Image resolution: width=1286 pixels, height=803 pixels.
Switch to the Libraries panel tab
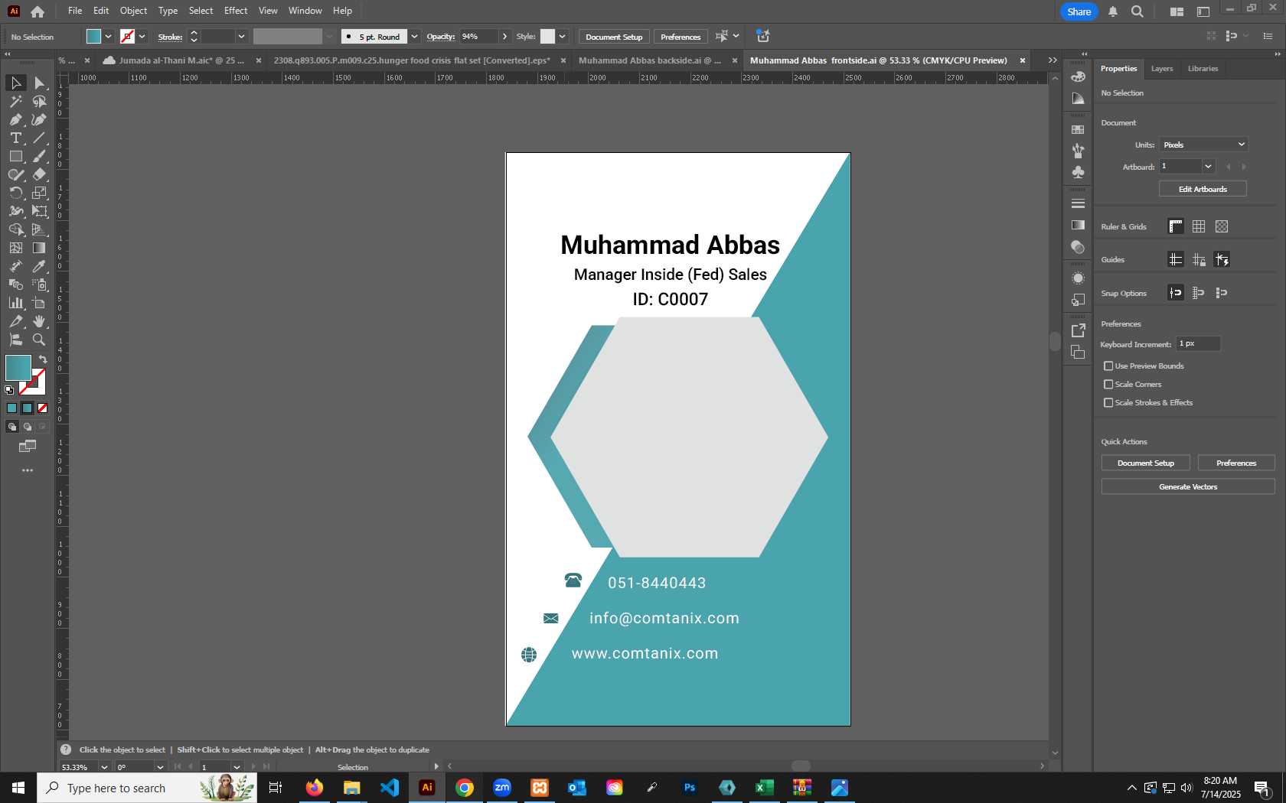point(1203,69)
